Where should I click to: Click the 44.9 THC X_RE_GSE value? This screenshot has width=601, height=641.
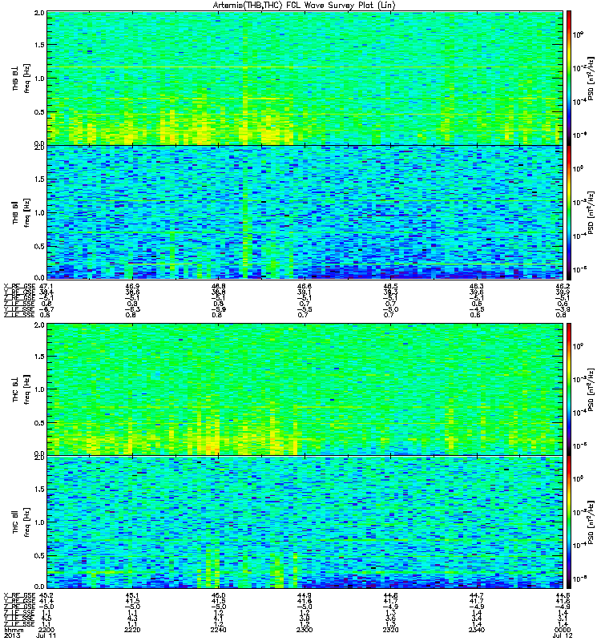tap(305, 595)
